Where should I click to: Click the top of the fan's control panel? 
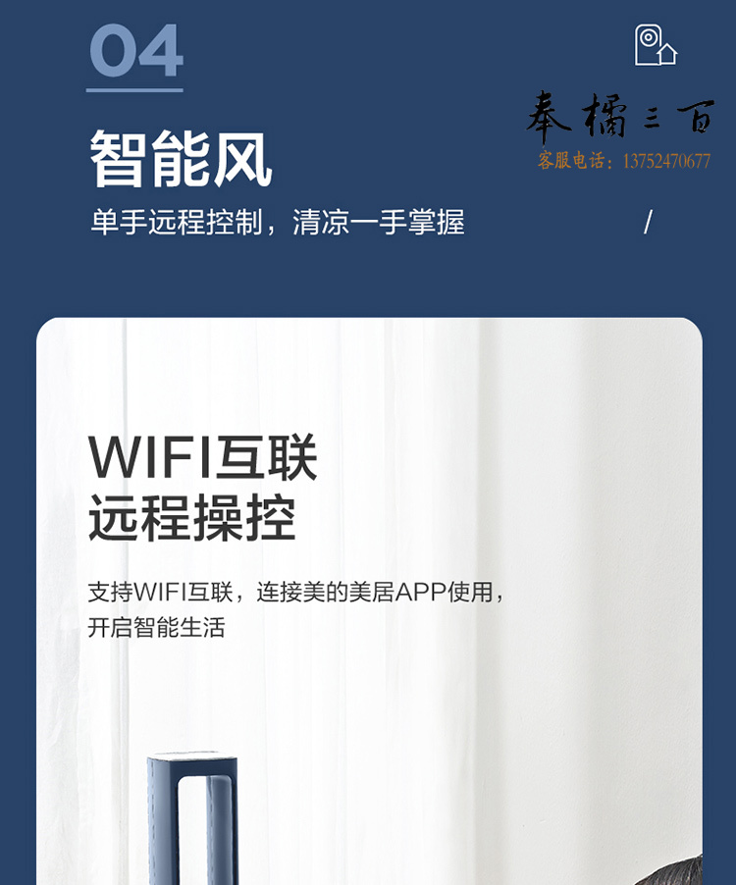[x=192, y=755]
